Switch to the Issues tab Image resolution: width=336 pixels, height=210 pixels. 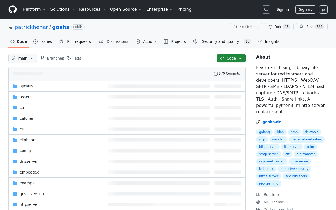point(43,41)
